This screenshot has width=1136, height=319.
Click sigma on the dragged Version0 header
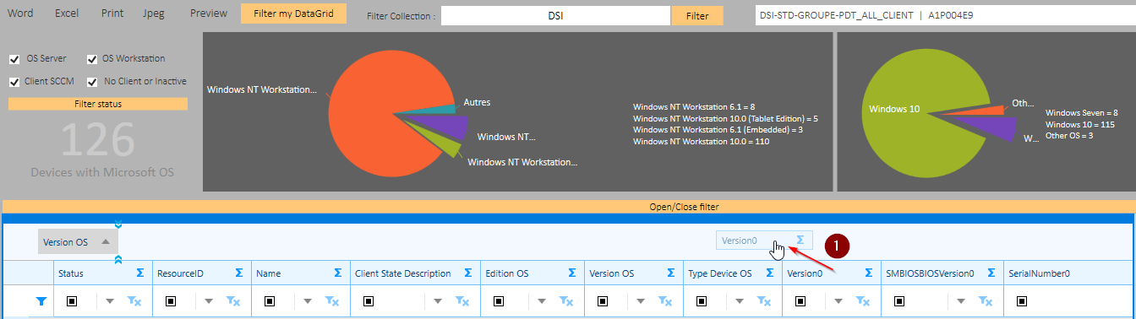click(x=800, y=241)
